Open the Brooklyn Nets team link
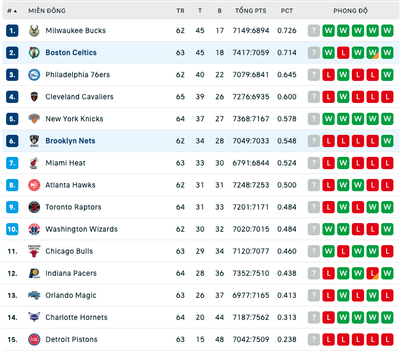The width and height of the screenshot is (402, 353). [70, 141]
